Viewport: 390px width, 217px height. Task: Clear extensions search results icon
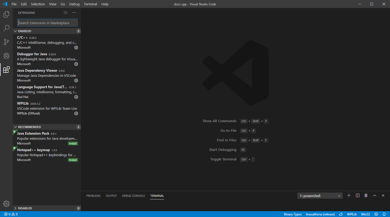coord(65,13)
